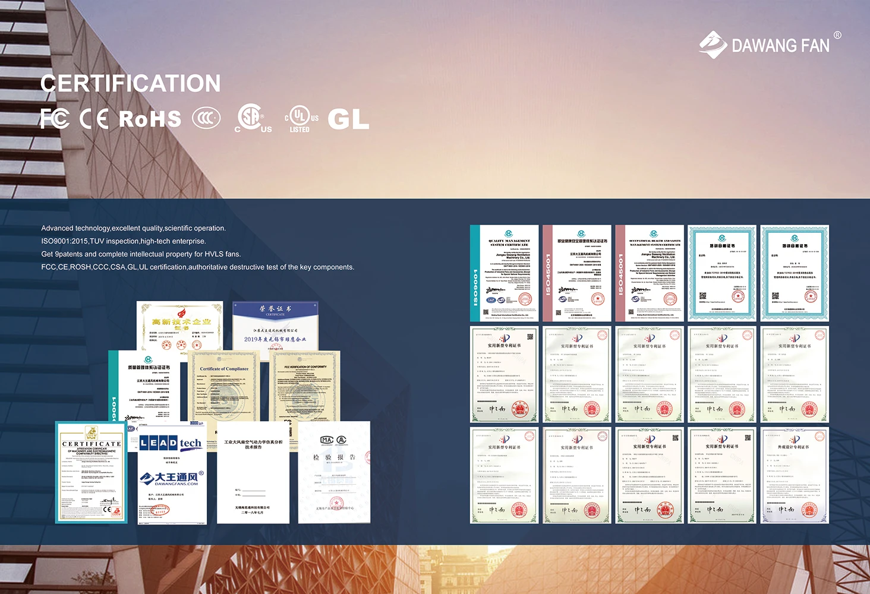870x594 pixels.
Task: Open the blue 荣誉证书 2019 honor certificate
Action: pos(275,326)
